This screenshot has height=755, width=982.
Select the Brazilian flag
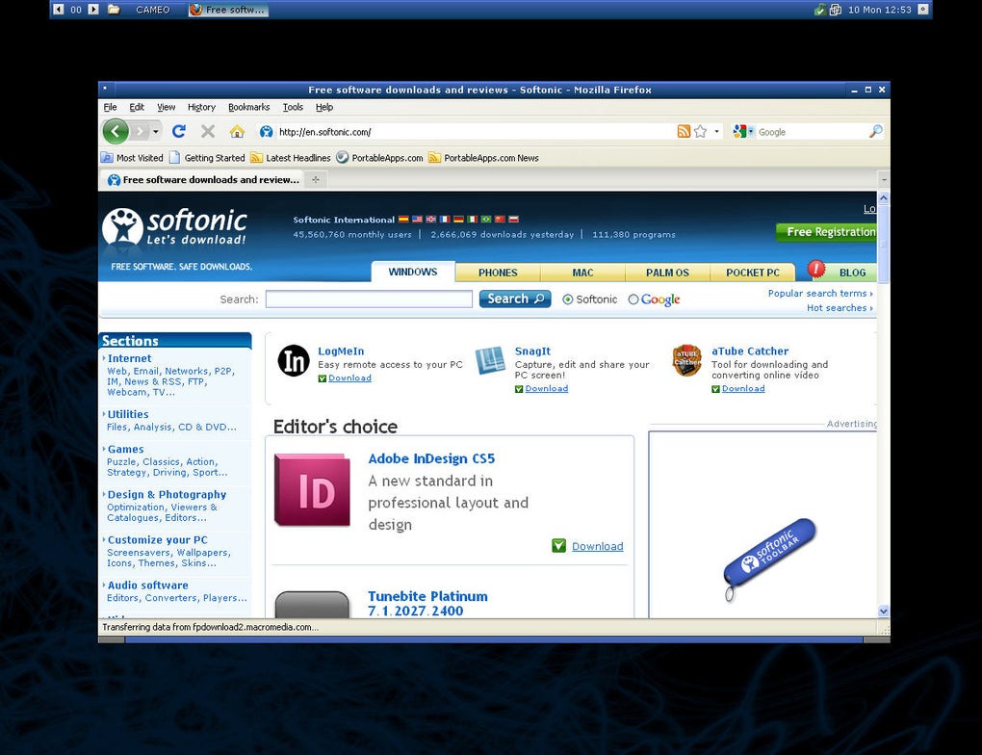click(x=486, y=220)
